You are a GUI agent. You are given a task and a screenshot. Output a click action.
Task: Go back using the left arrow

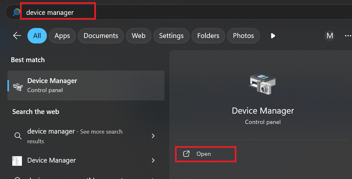(x=17, y=36)
